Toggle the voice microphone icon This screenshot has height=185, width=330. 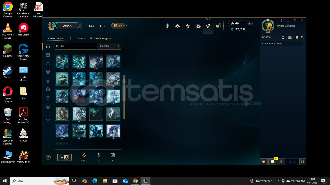point(281,162)
